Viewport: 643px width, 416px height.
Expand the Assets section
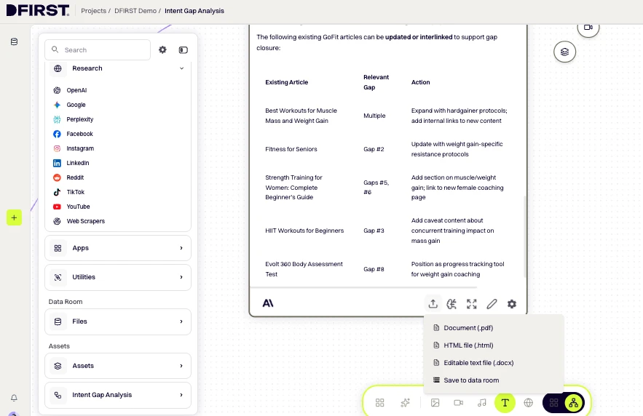118,366
